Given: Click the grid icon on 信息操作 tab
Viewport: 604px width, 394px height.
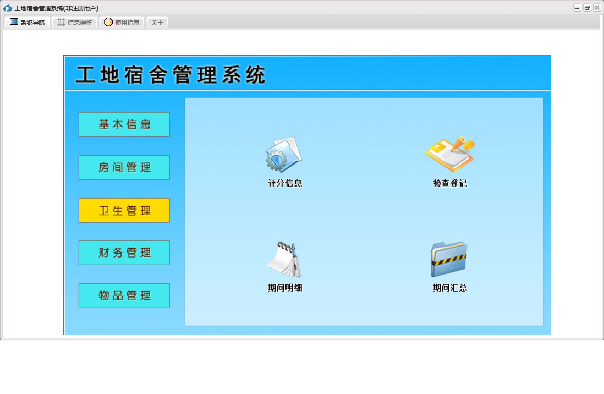Looking at the screenshot, I should 61,23.
